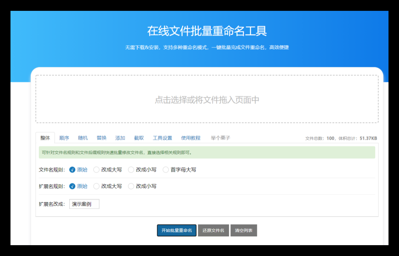Click the 还原文件名 button
This screenshot has height=256, width=399.
click(x=213, y=230)
